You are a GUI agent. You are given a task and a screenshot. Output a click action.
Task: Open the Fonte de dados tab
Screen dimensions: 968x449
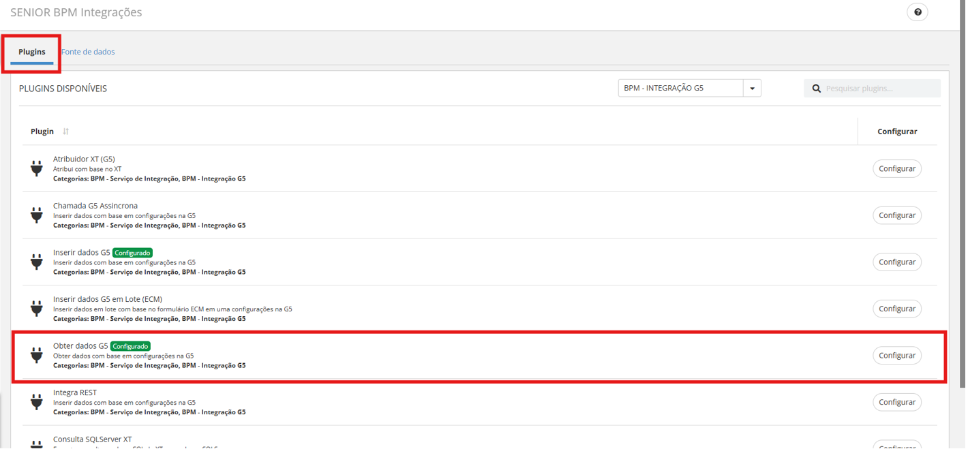88,52
